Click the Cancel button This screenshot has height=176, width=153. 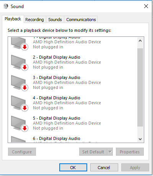click(x=104, y=168)
